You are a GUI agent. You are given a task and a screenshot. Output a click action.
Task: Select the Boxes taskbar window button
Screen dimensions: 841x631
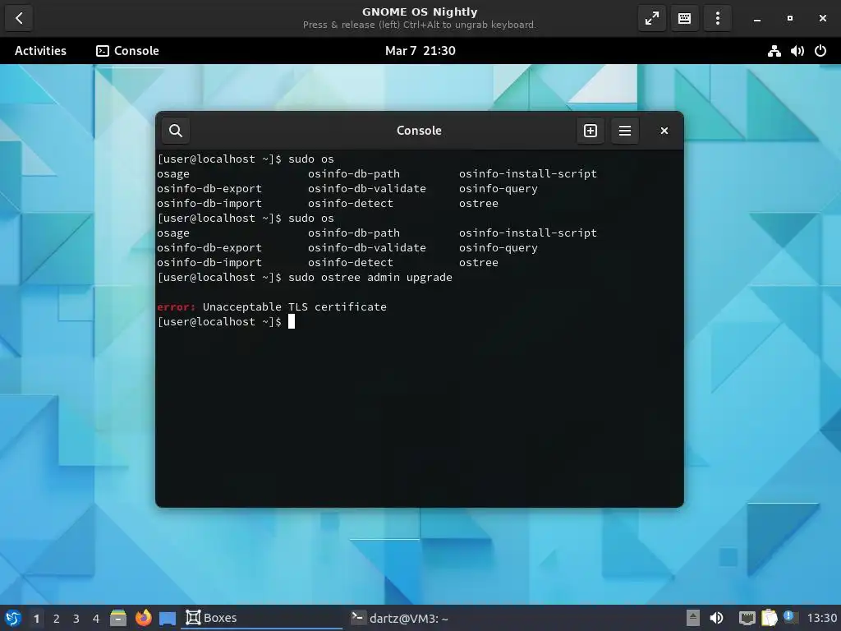pyautogui.click(x=262, y=618)
